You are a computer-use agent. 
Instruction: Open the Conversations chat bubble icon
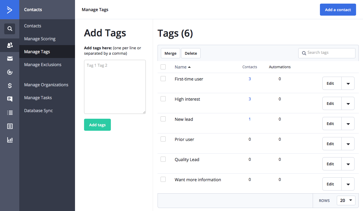pyautogui.click(x=10, y=99)
